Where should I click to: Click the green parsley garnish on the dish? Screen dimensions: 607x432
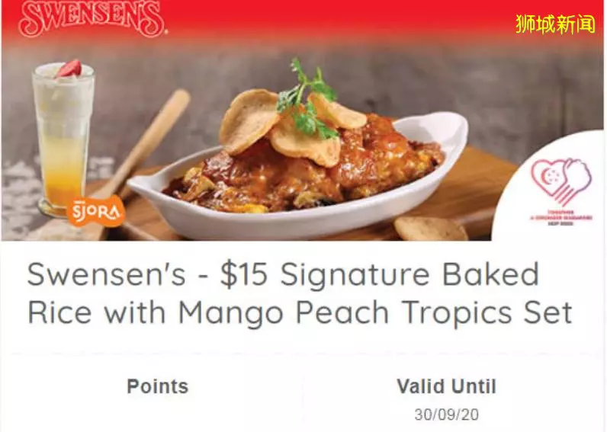[307, 98]
